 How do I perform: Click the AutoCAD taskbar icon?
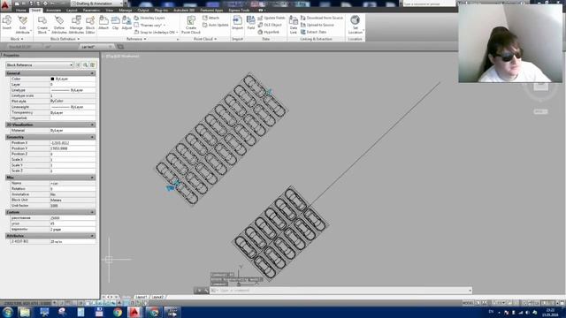click(x=134, y=312)
